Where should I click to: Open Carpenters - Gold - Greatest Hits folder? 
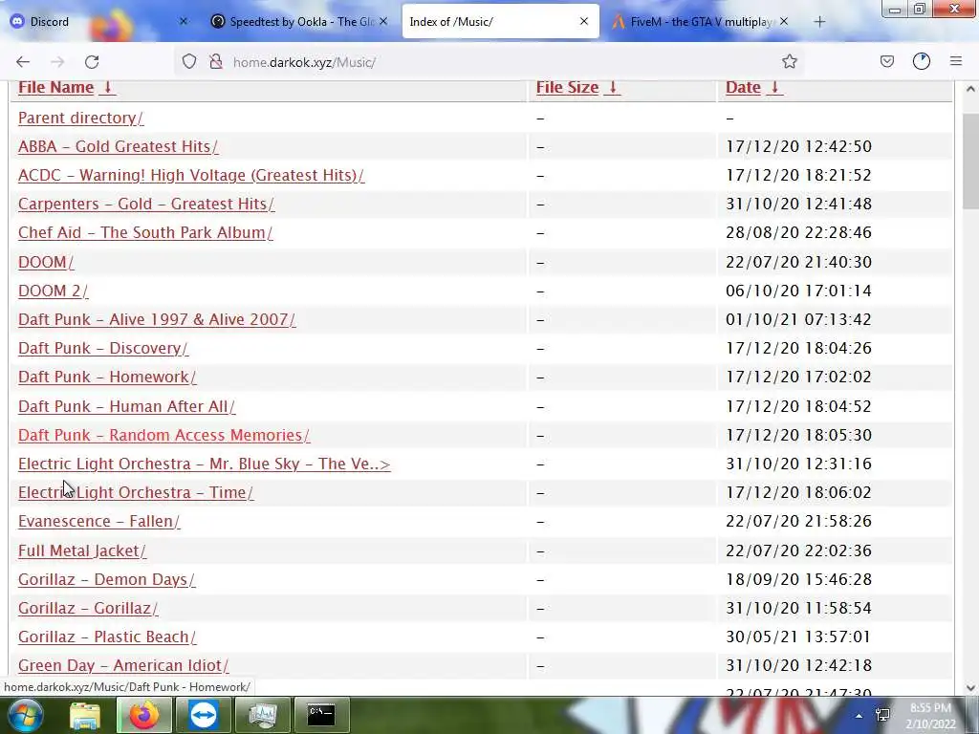click(x=146, y=205)
